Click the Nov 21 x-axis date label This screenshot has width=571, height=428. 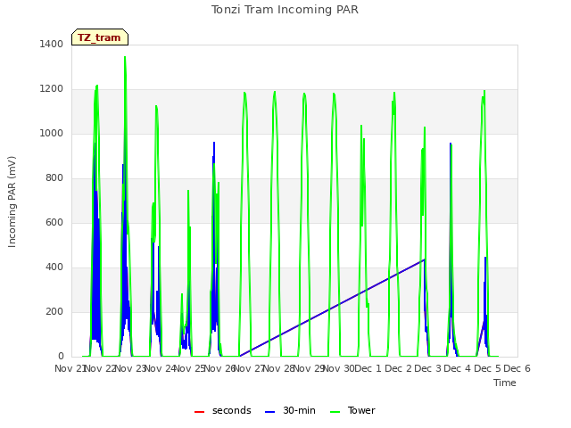coord(70,368)
